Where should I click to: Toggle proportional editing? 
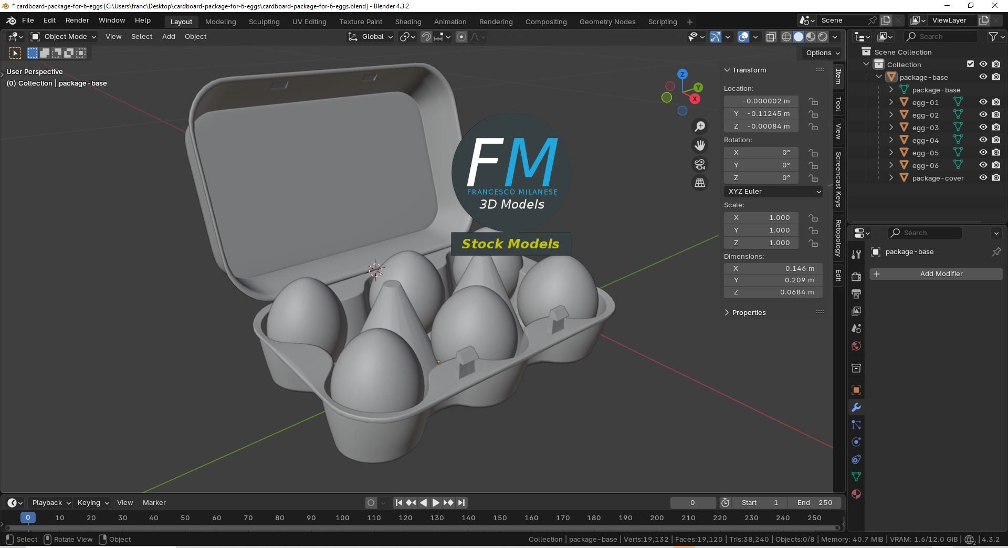[461, 37]
